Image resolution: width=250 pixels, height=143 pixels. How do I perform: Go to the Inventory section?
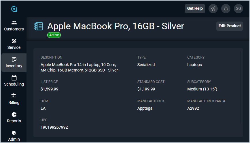pyautogui.click(x=14, y=63)
